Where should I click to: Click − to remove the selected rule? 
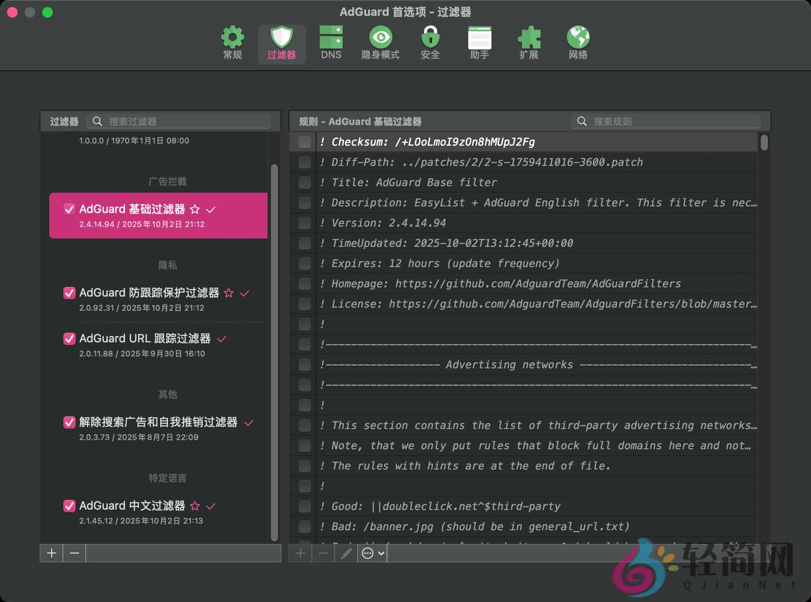pyautogui.click(x=323, y=553)
